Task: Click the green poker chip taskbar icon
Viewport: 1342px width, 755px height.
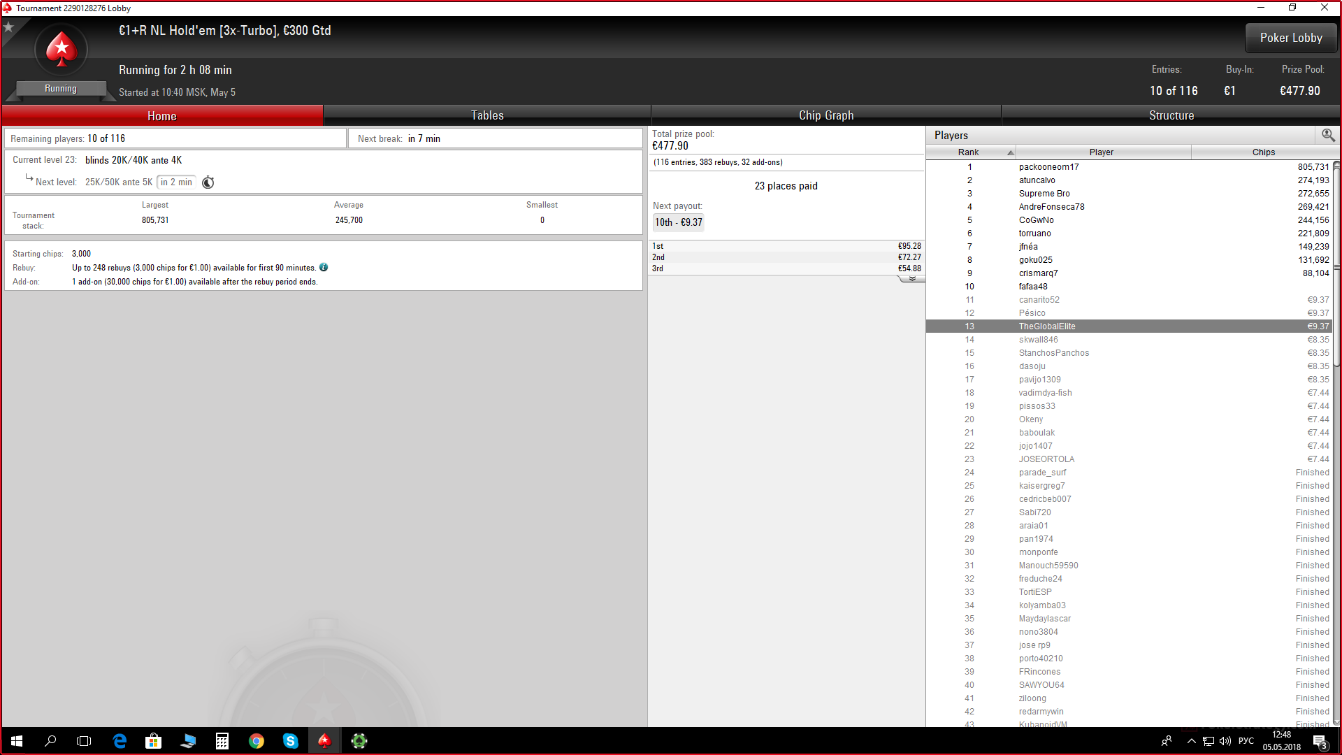Action: click(x=359, y=741)
